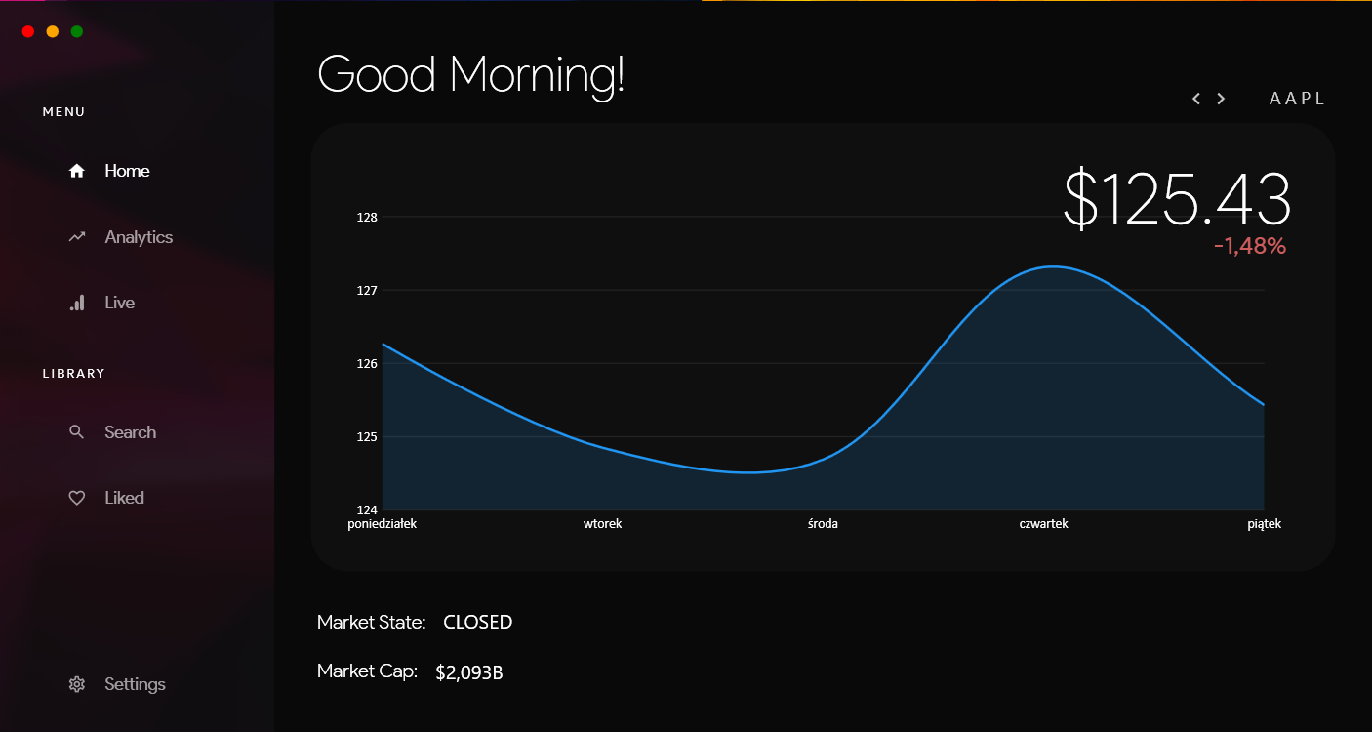This screenshot has height=732, width=1372.
Task: Click the czwartek axis label
Action: (x=1044, y=524)
